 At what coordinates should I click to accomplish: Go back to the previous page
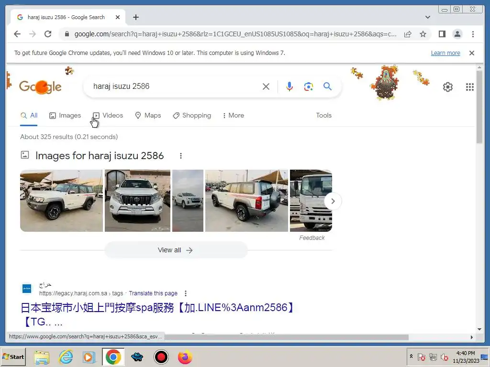[x=17, y=34]
